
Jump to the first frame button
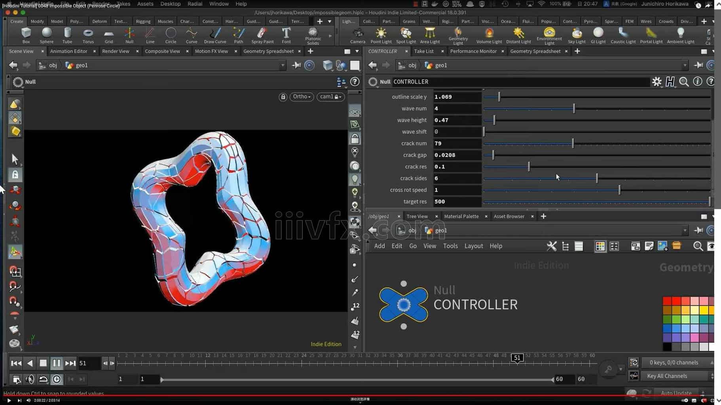[16, 363]
